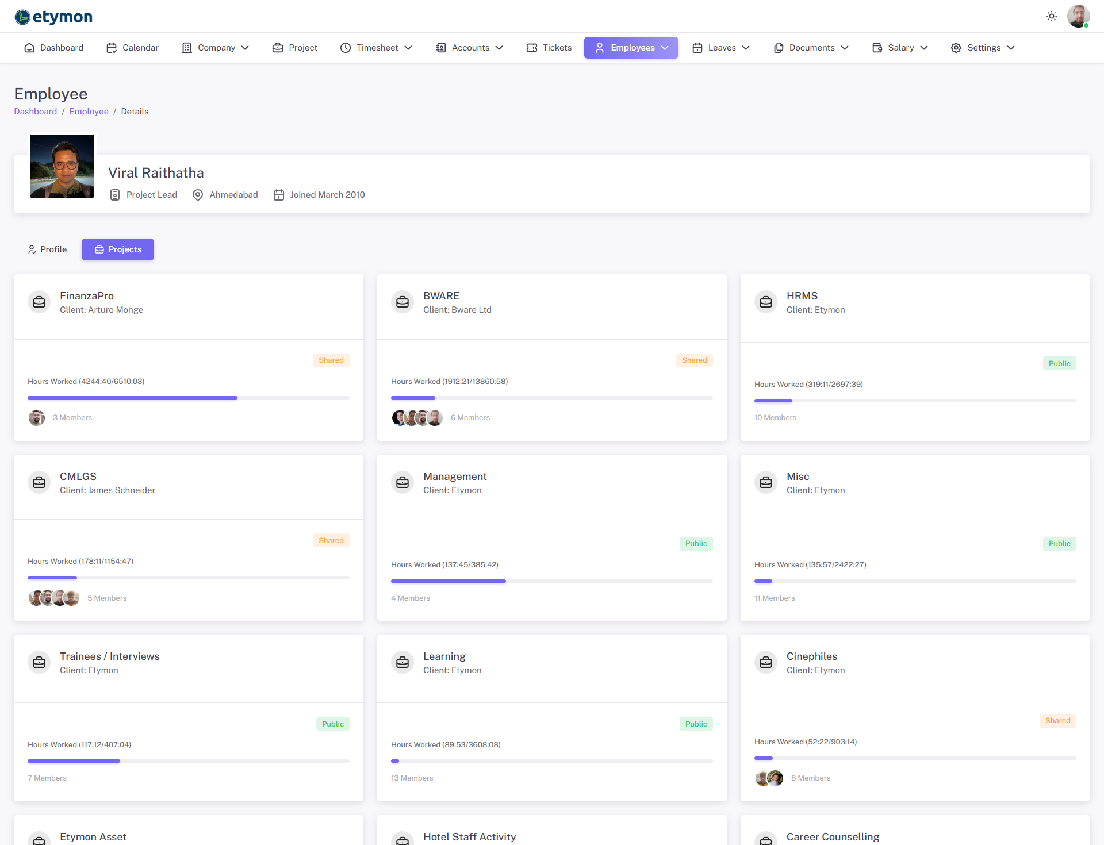
Task: Click Viral Raithatha's profile photo
Action: tap(62, 166)
